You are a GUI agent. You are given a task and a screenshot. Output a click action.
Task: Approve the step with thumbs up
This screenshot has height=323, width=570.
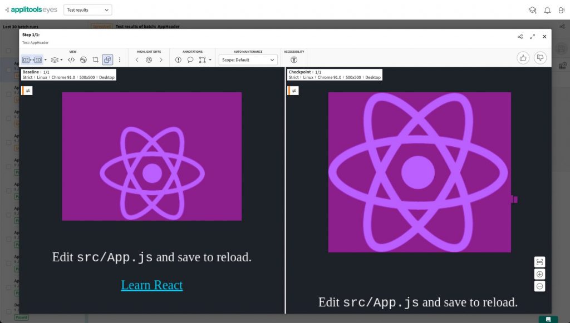tap(523, 57)
